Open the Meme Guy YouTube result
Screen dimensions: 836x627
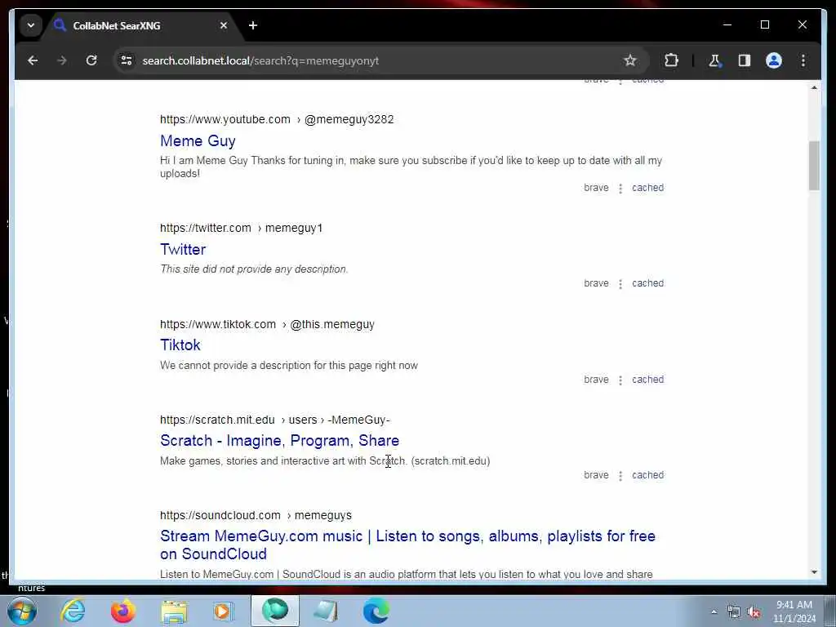[x=198, y=140]
